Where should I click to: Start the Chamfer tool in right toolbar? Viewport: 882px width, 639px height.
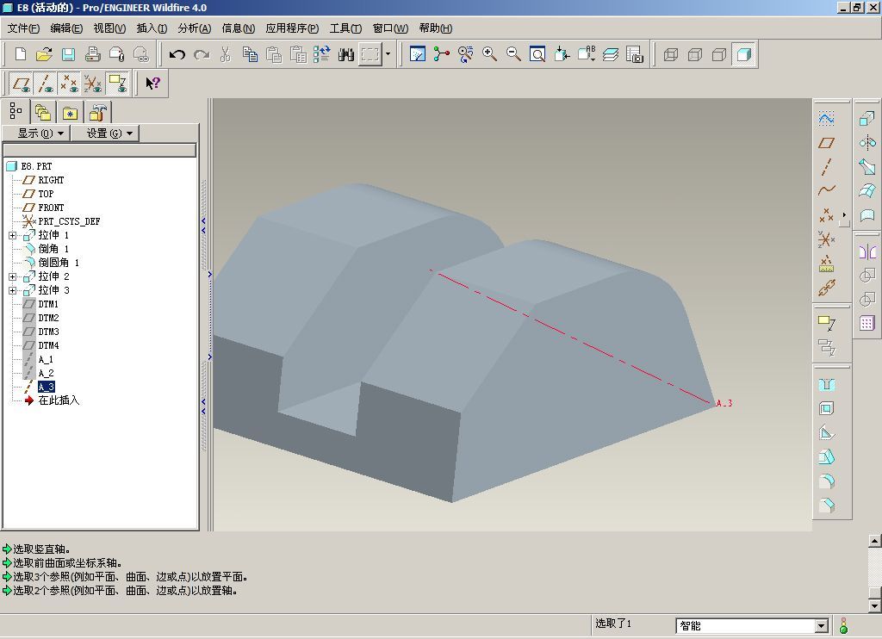(826, 506)
